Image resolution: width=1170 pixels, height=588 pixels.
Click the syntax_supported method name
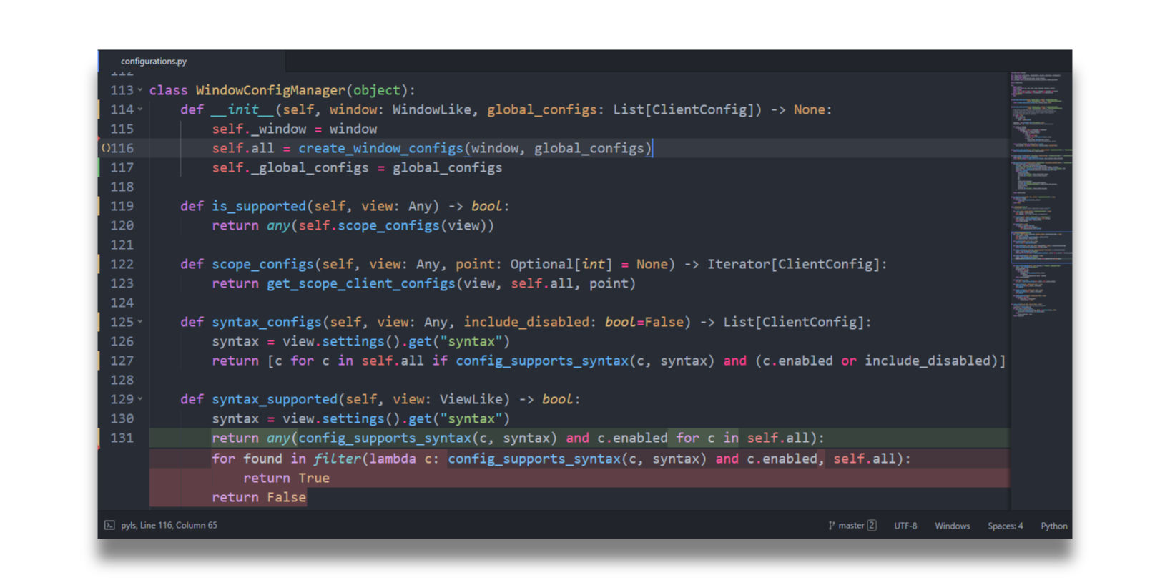coord(275,399)
